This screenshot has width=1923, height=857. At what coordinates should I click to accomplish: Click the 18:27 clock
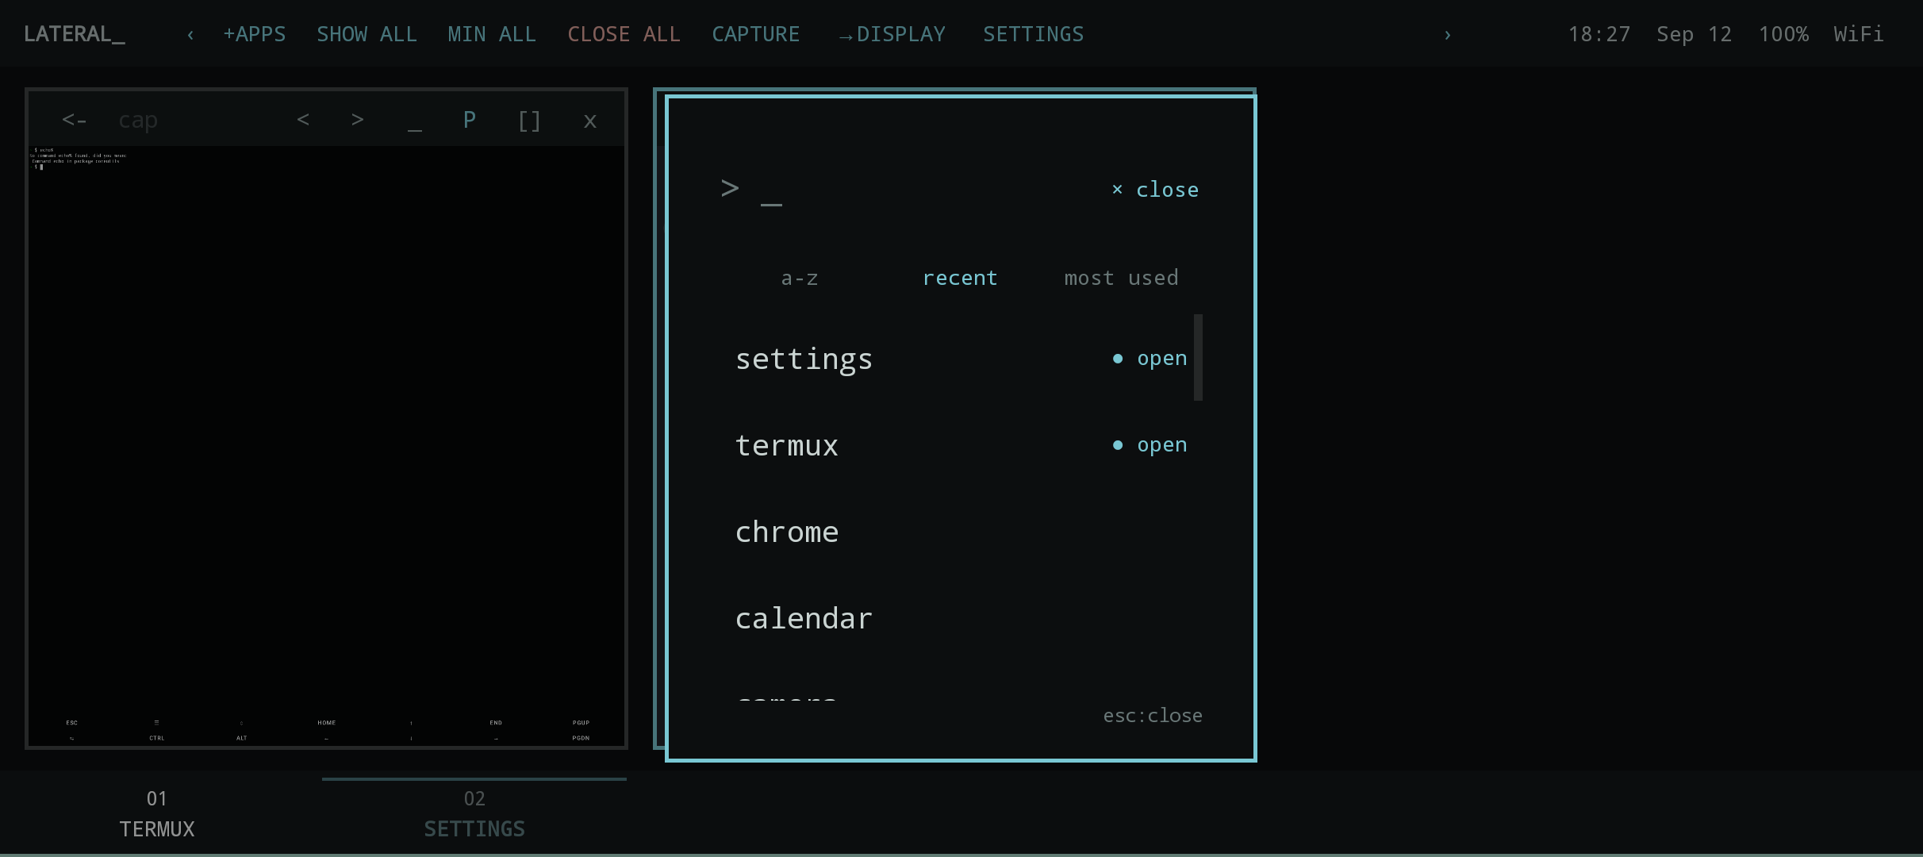click(1599, 34)
